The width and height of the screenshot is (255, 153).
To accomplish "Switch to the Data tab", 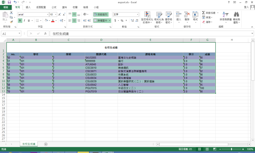I will click(65, 7).
